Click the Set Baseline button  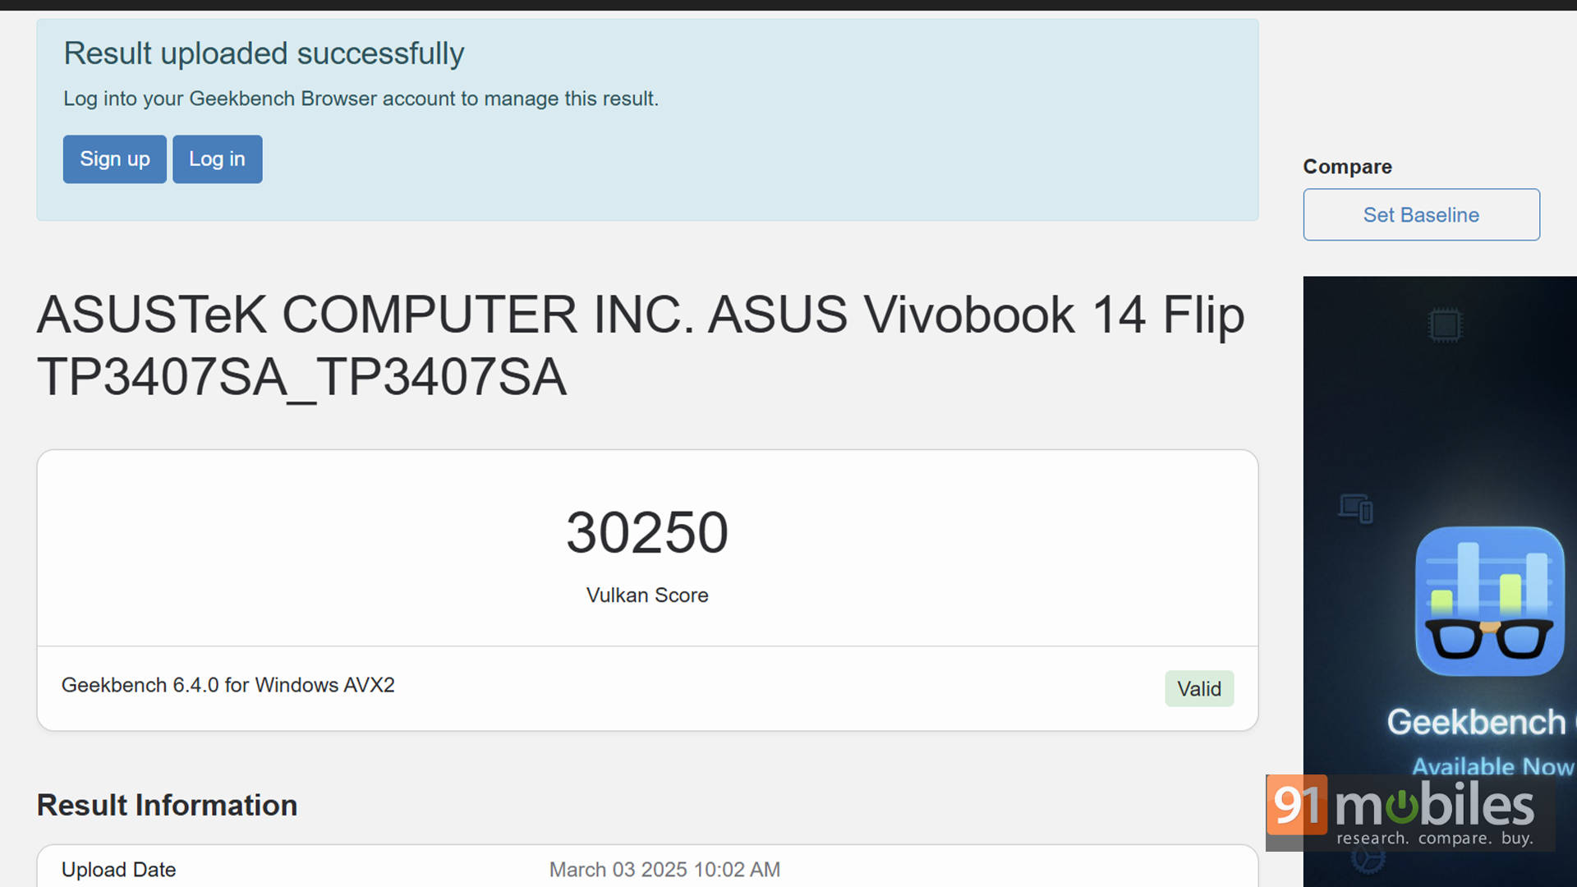1421,215
